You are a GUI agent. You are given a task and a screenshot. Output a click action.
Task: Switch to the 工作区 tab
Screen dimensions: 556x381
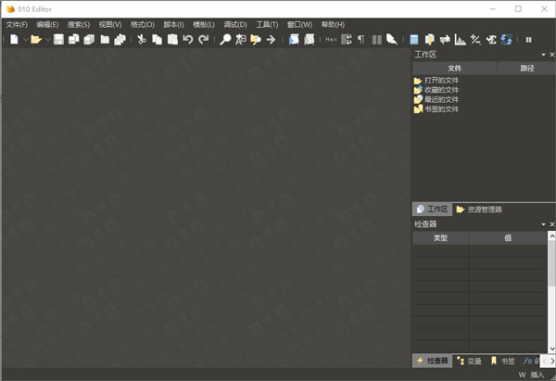tap(432, 210)
